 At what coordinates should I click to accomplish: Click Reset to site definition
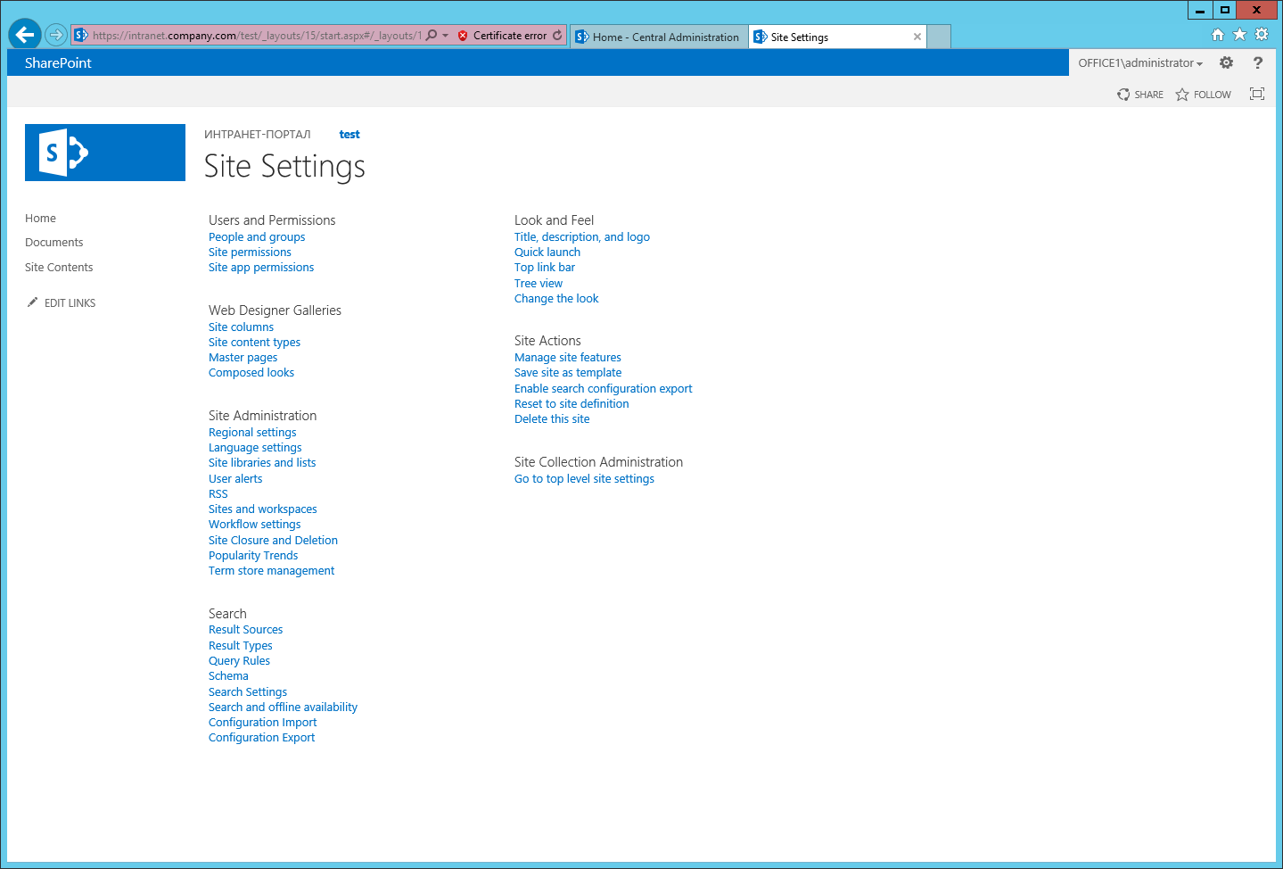click(572, 404)
